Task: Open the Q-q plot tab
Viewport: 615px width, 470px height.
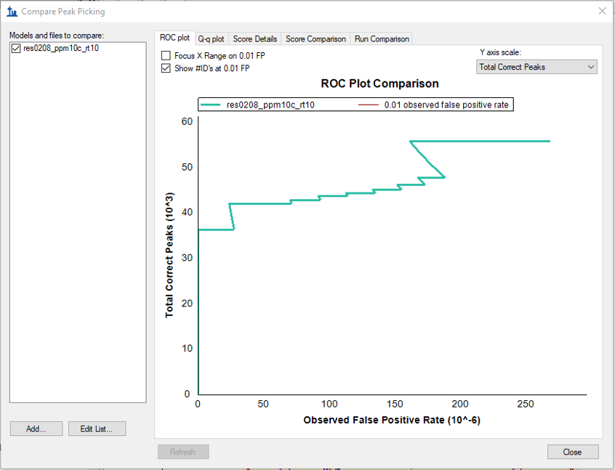Action: click(211, 39)
